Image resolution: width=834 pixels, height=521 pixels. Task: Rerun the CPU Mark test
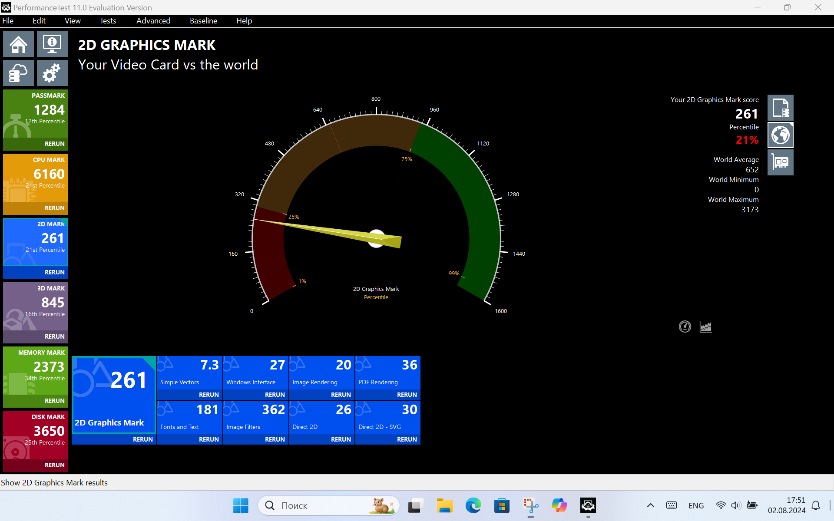(x=54, y=208)
